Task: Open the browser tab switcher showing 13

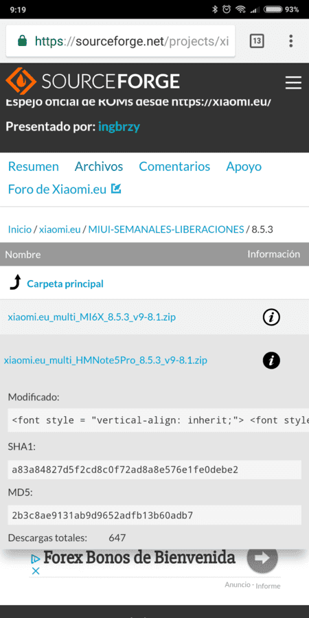Action: pyautogui.click(x=257, y=41)
